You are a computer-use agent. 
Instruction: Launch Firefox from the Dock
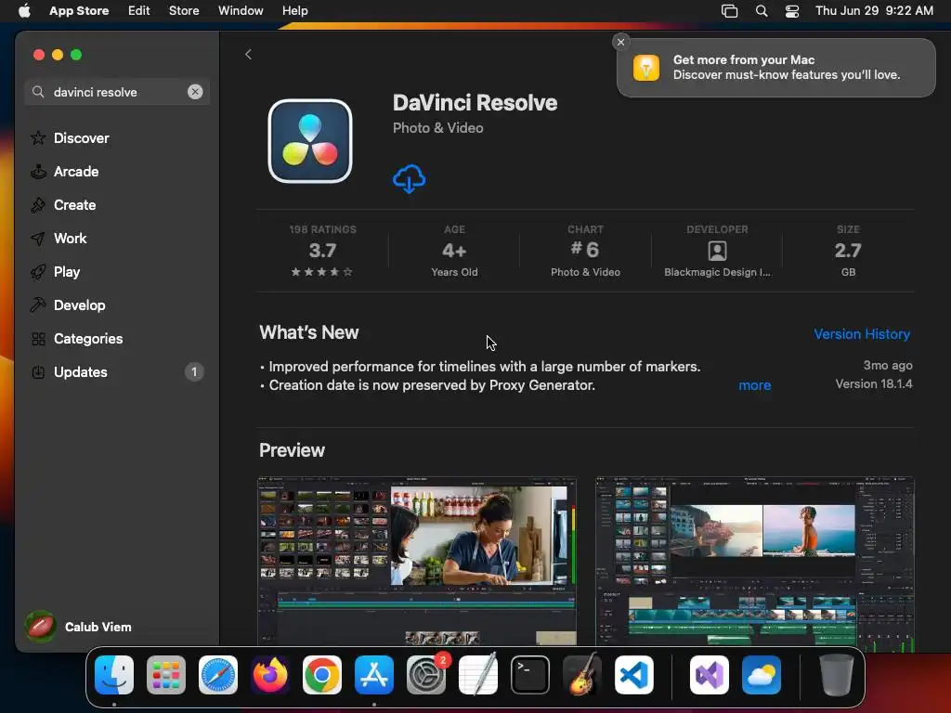(270, 675)
